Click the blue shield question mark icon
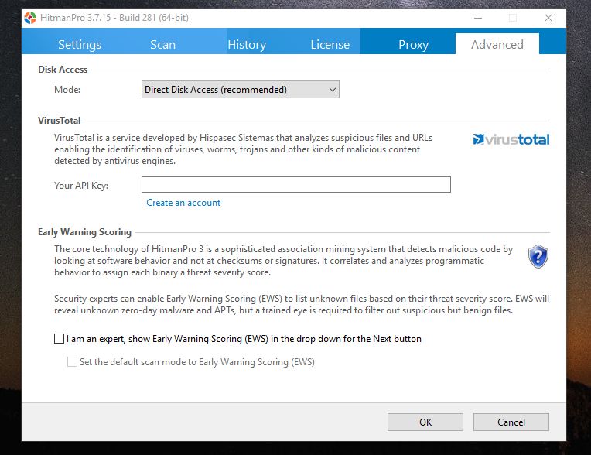The width and height of the screenshot is (591, 455). [538, 256]
